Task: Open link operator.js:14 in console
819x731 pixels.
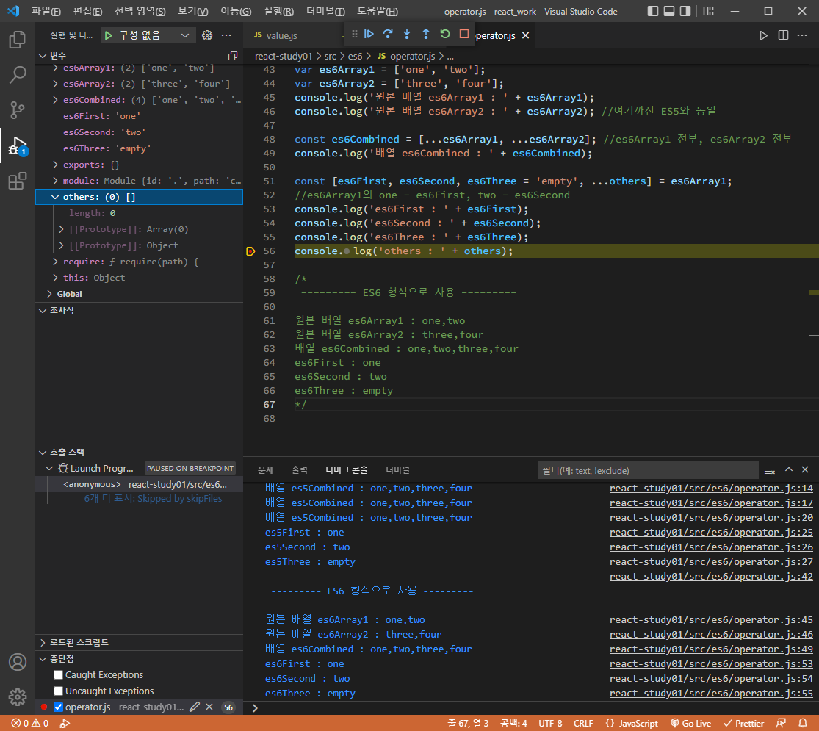Action: (x=711, y=488)
